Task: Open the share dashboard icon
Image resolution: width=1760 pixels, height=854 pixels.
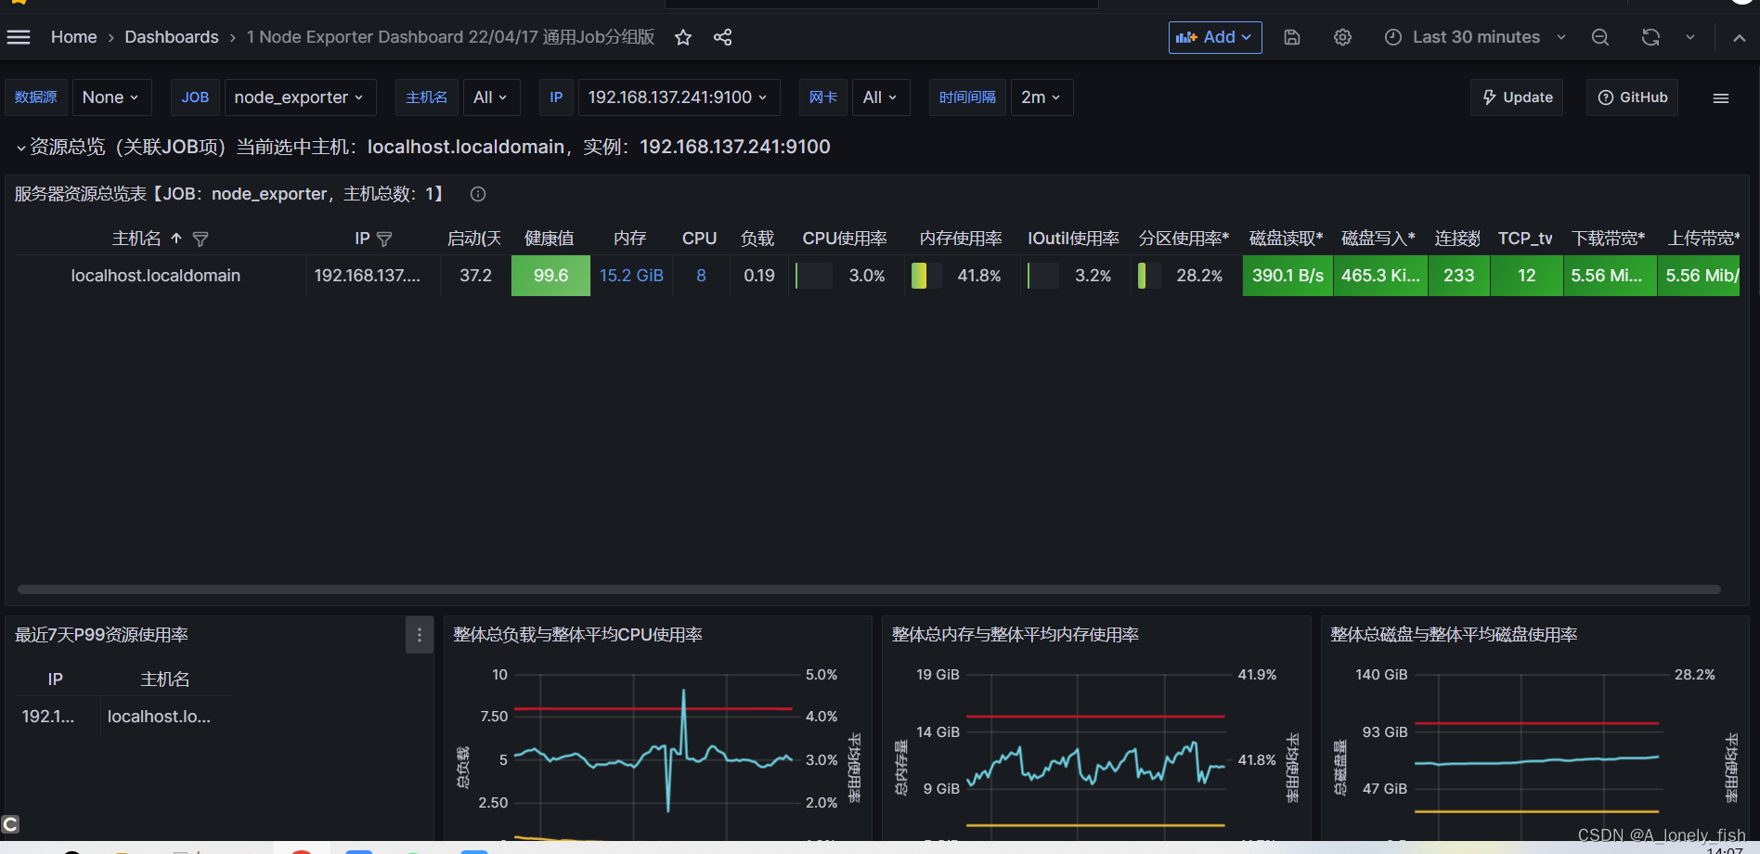Action: [722, 37]
